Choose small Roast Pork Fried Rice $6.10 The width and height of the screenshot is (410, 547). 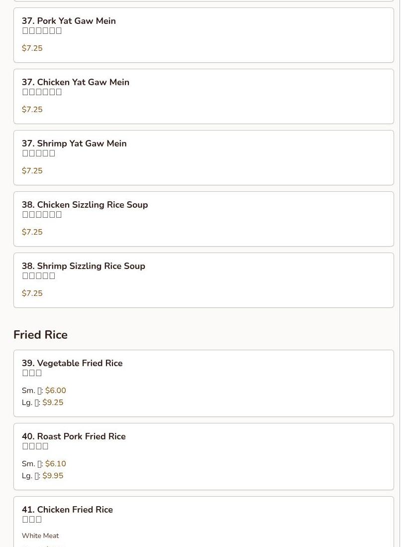[55, 464]
